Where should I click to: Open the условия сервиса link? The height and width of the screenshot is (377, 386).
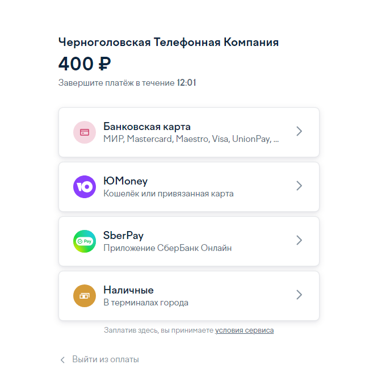tap(244, 330)
